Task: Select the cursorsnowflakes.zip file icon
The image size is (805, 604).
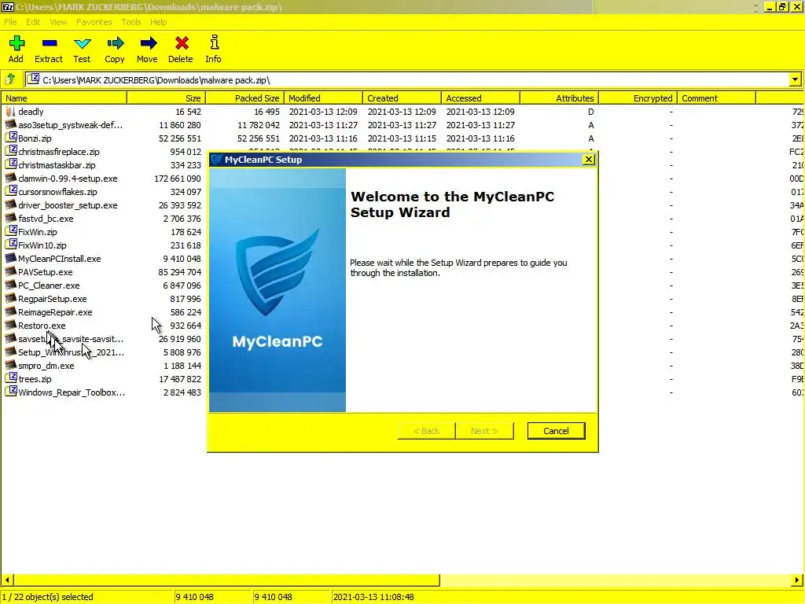Action: coord(10,192)
